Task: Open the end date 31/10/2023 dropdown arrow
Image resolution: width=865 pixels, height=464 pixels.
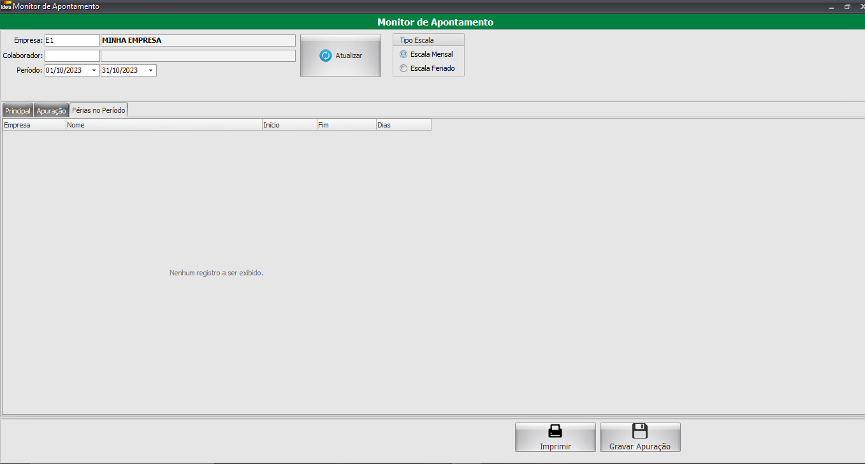Action: coord(151,70)
